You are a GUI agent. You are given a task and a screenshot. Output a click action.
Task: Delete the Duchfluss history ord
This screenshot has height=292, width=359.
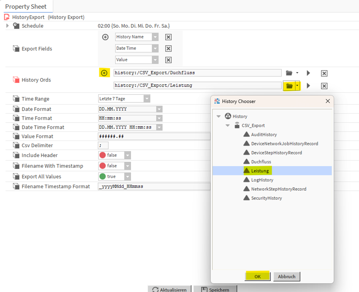click(x=324, y=73)
